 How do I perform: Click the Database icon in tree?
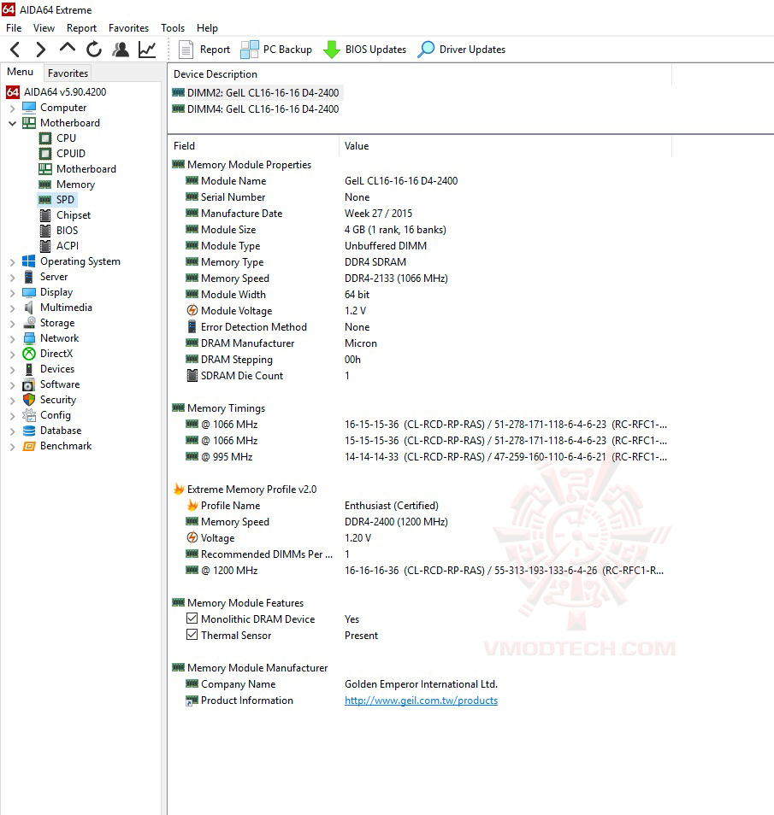click(29, 431)
